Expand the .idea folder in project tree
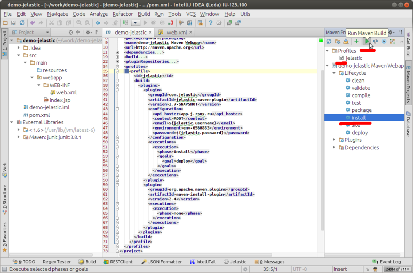The width and height of the screenshot is (413, 273). pos(19,47)
